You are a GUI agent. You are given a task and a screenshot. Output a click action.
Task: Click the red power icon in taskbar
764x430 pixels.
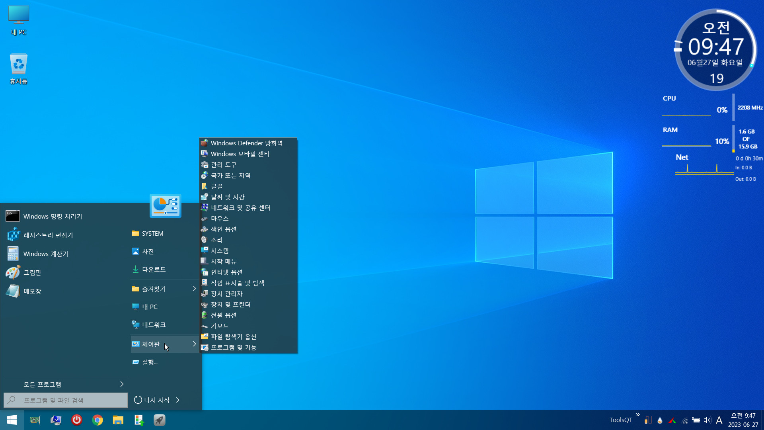click(x=77, y=420)
